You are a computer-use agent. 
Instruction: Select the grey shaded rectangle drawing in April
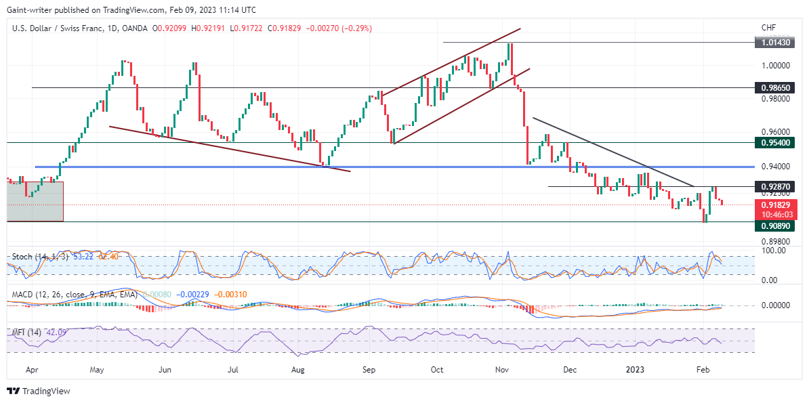tap(35, 201)
